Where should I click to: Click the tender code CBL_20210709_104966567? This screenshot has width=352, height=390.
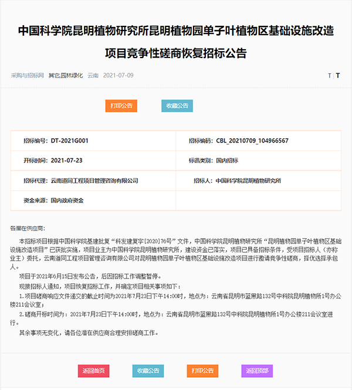(252, 141)
